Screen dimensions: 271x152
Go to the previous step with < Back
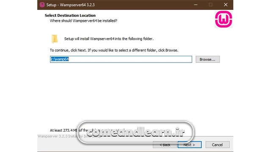[165, 145]
